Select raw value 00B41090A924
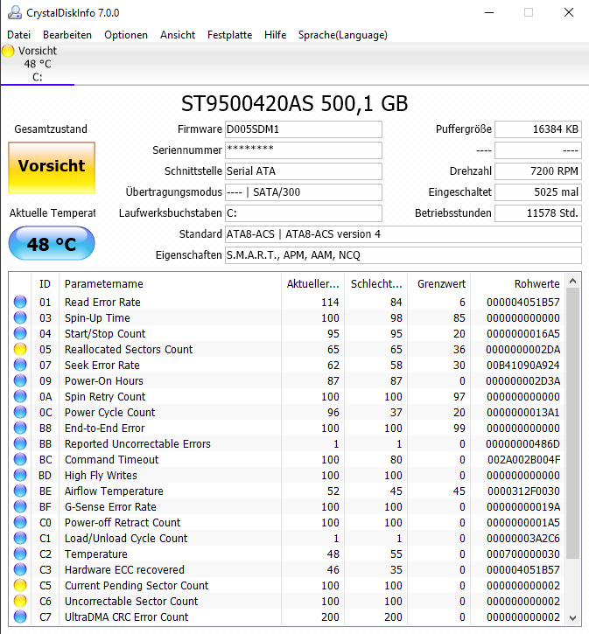589x634 pixels. coord(523,366)
